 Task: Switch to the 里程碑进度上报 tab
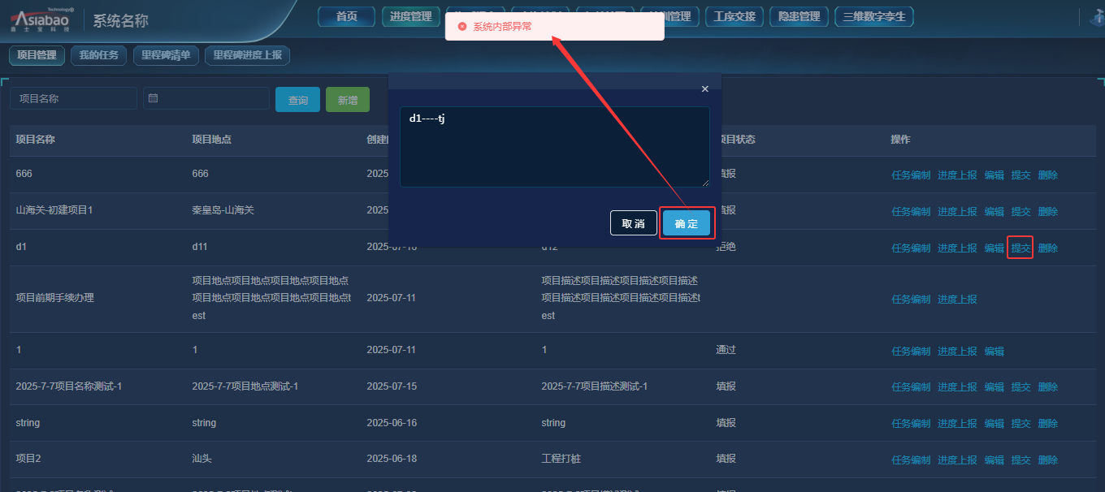coord(247,55)
